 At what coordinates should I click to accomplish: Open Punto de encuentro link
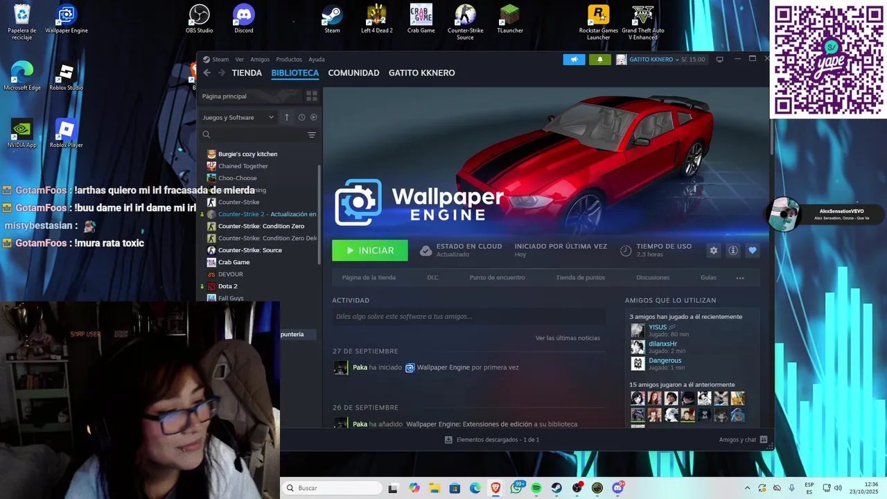click(x=497, y=277)
